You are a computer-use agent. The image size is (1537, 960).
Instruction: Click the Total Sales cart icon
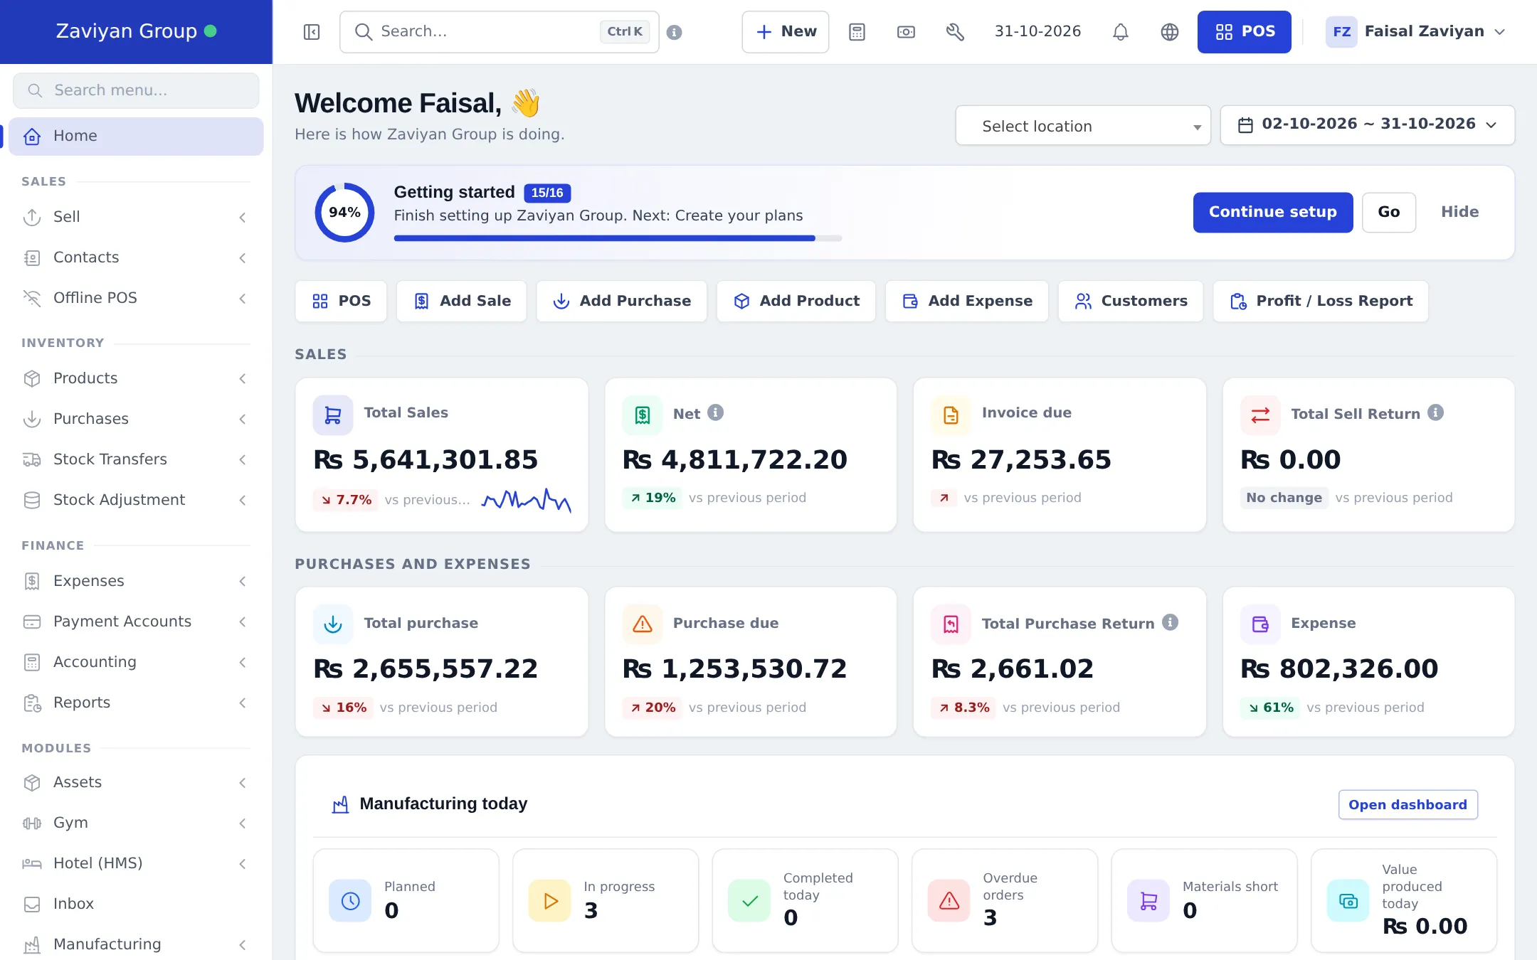[333, 415]
